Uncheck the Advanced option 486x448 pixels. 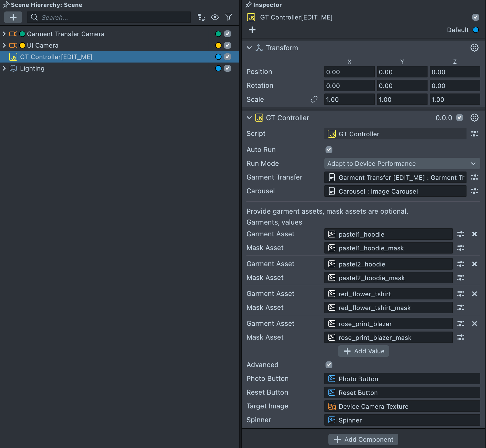pos(329,365)
